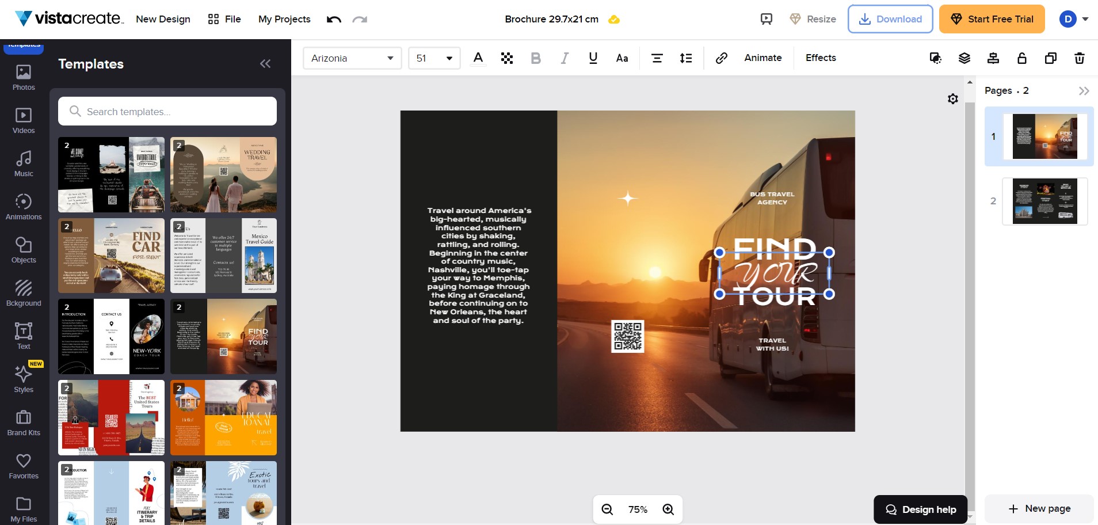This screenshot has height=525, width=1098.
Task: Open the Music sidebar panel
Action: (x=24, y=164)
